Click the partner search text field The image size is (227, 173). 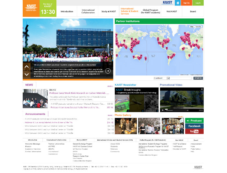coord(181,78)
